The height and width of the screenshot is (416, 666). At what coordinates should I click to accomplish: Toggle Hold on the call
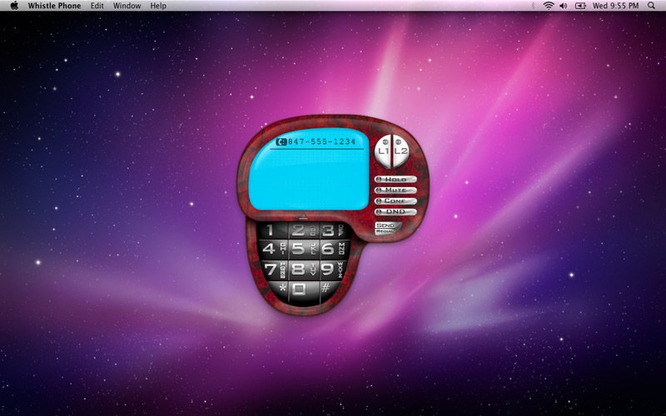pyautogui.click(x=395, y=179)
